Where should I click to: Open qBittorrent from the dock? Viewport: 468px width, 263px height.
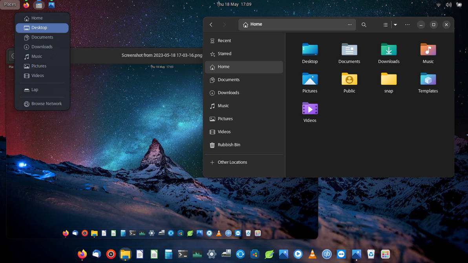tap(327, 254)
